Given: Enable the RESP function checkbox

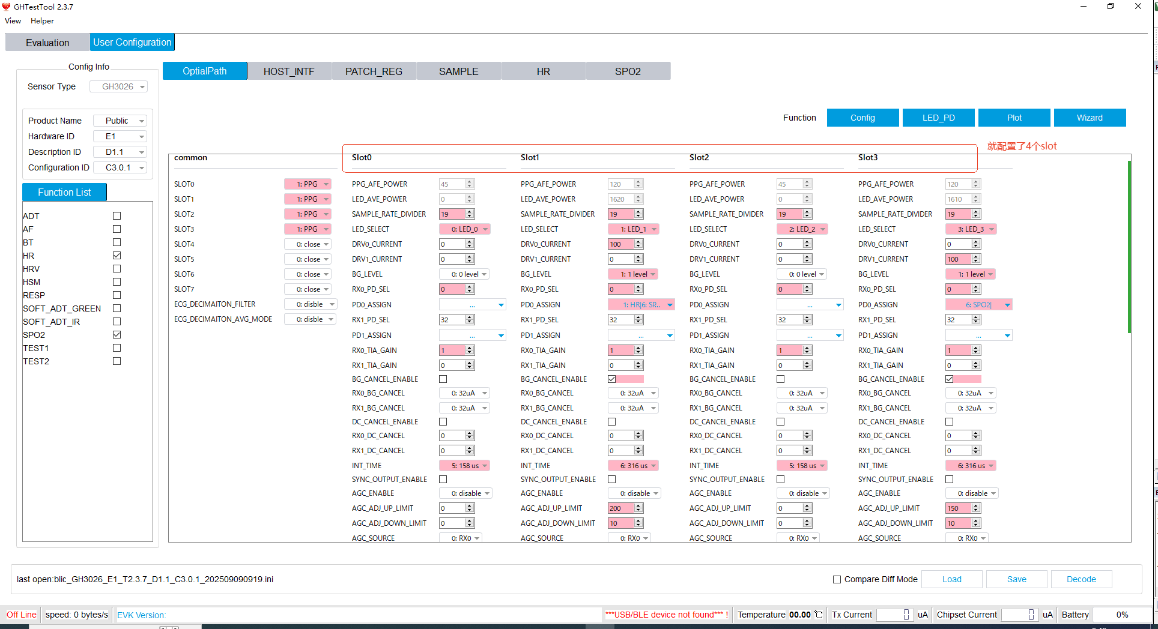Looking at the screenshot, I should [117, 295].
